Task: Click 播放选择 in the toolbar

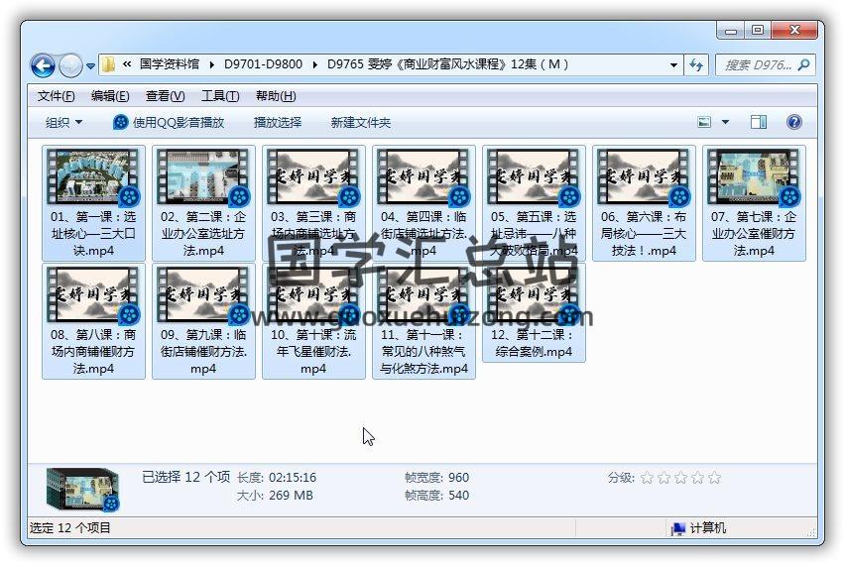Action: tap(278, 122)
